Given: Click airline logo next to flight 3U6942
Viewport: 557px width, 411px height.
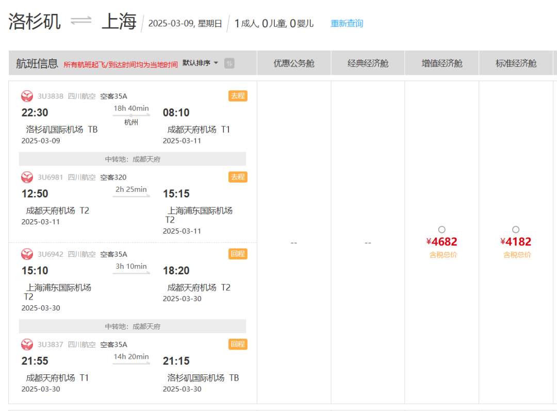Looking at the screenshot, I should 27,254.
